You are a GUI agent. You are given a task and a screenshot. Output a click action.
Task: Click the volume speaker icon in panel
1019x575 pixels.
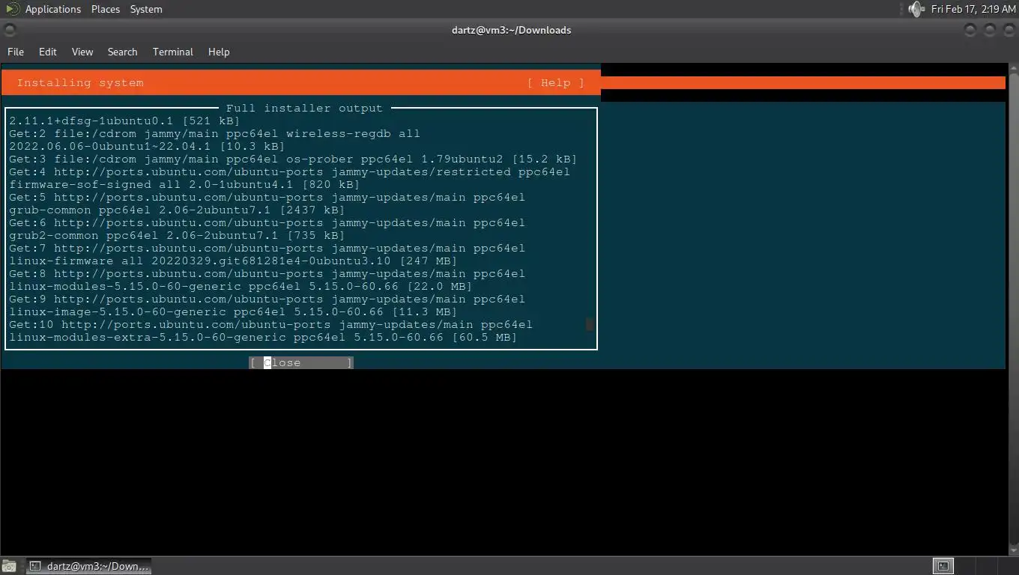[916, 9]
